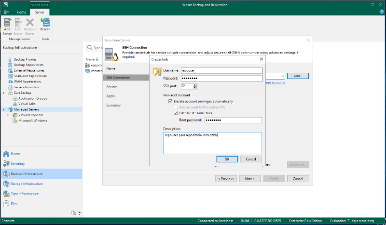386x225 pixels.
Task: Open the Home navigation pane
Action: click(41, 154)
